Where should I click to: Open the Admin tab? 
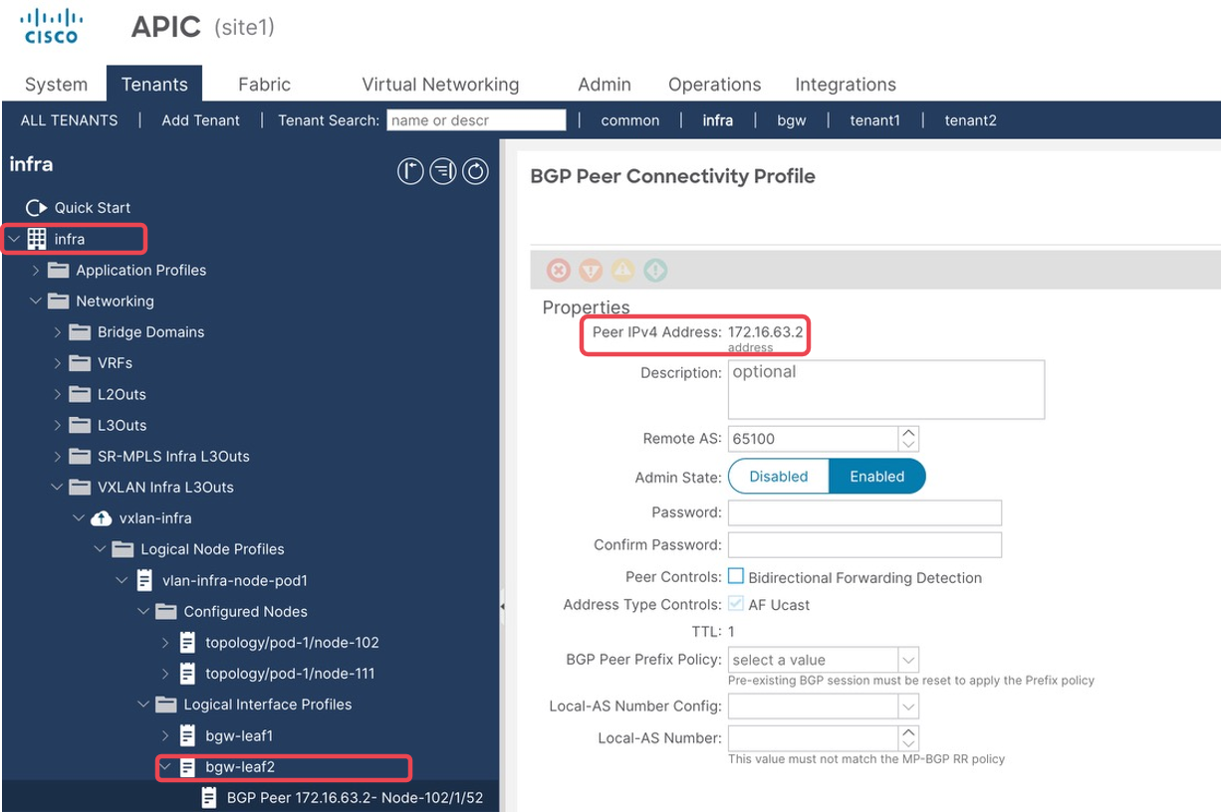click(605, 85)
